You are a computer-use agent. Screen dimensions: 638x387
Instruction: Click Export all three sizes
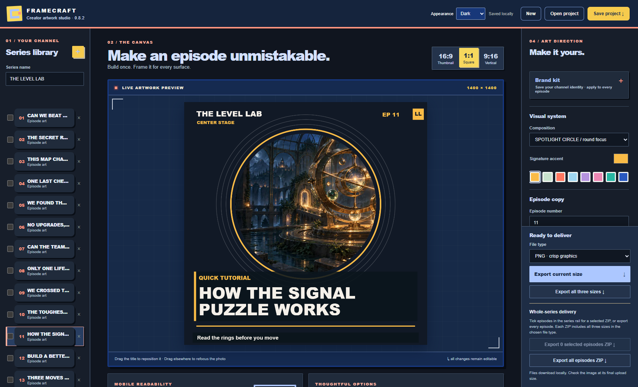[580, 292]
